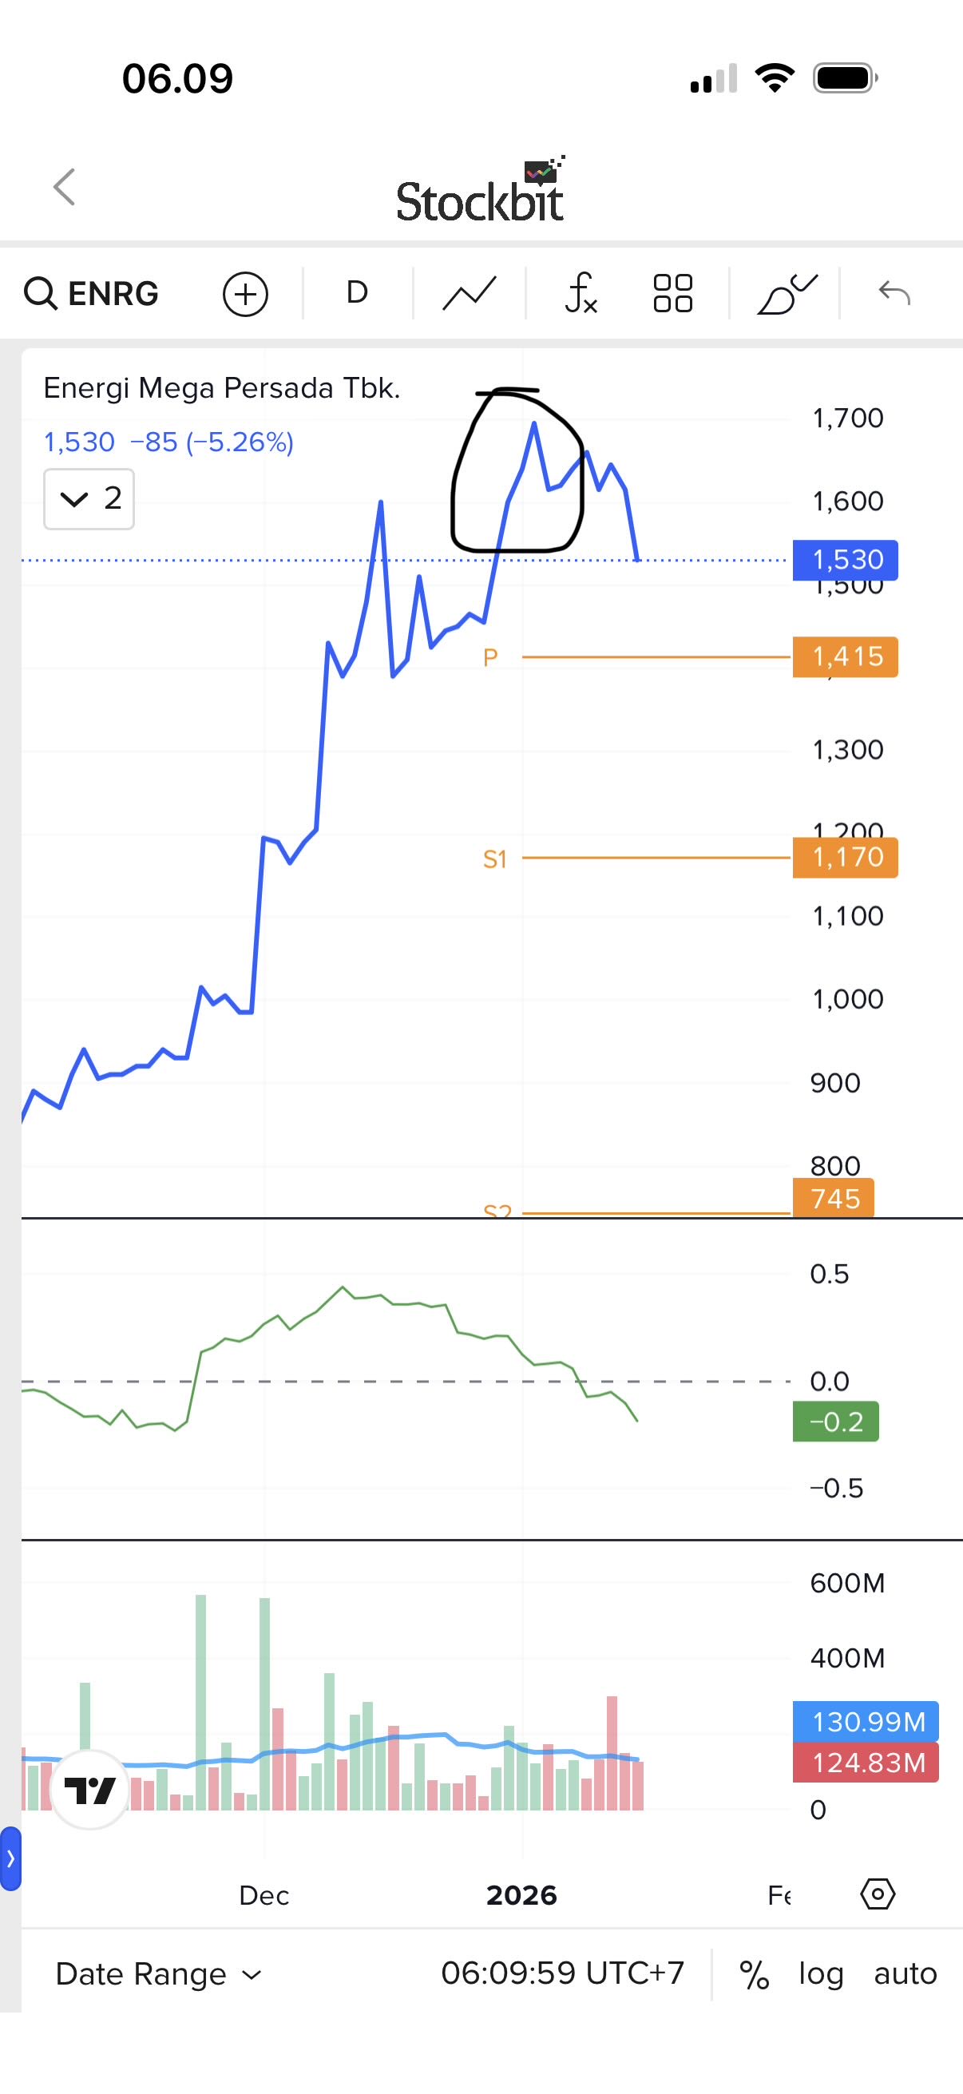Select the drawing tools icon

(786, 293)
